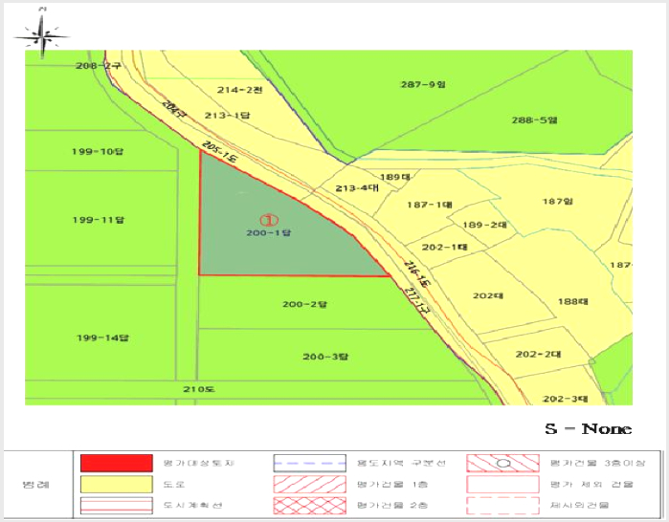The image size is (669, 522).
Task: Click the 평가건물 3층이상 legend sample with circle
Action: (x=502, y=463)
